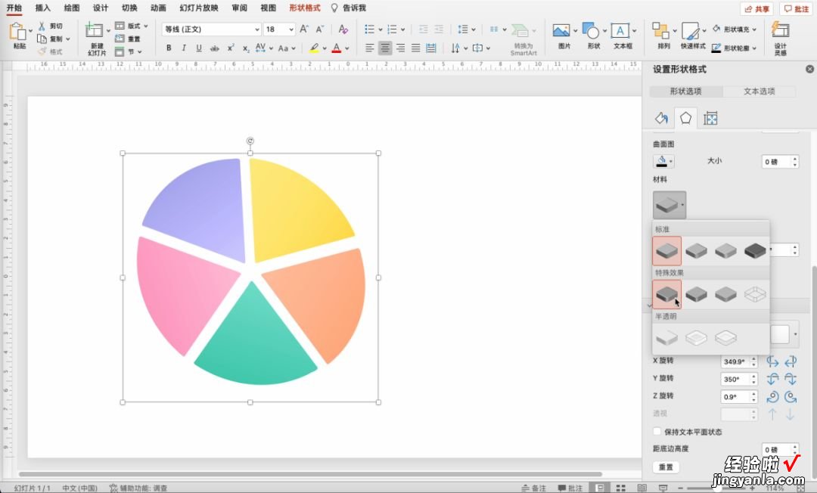Toggle Bold formatting

(x=169, y=48)
